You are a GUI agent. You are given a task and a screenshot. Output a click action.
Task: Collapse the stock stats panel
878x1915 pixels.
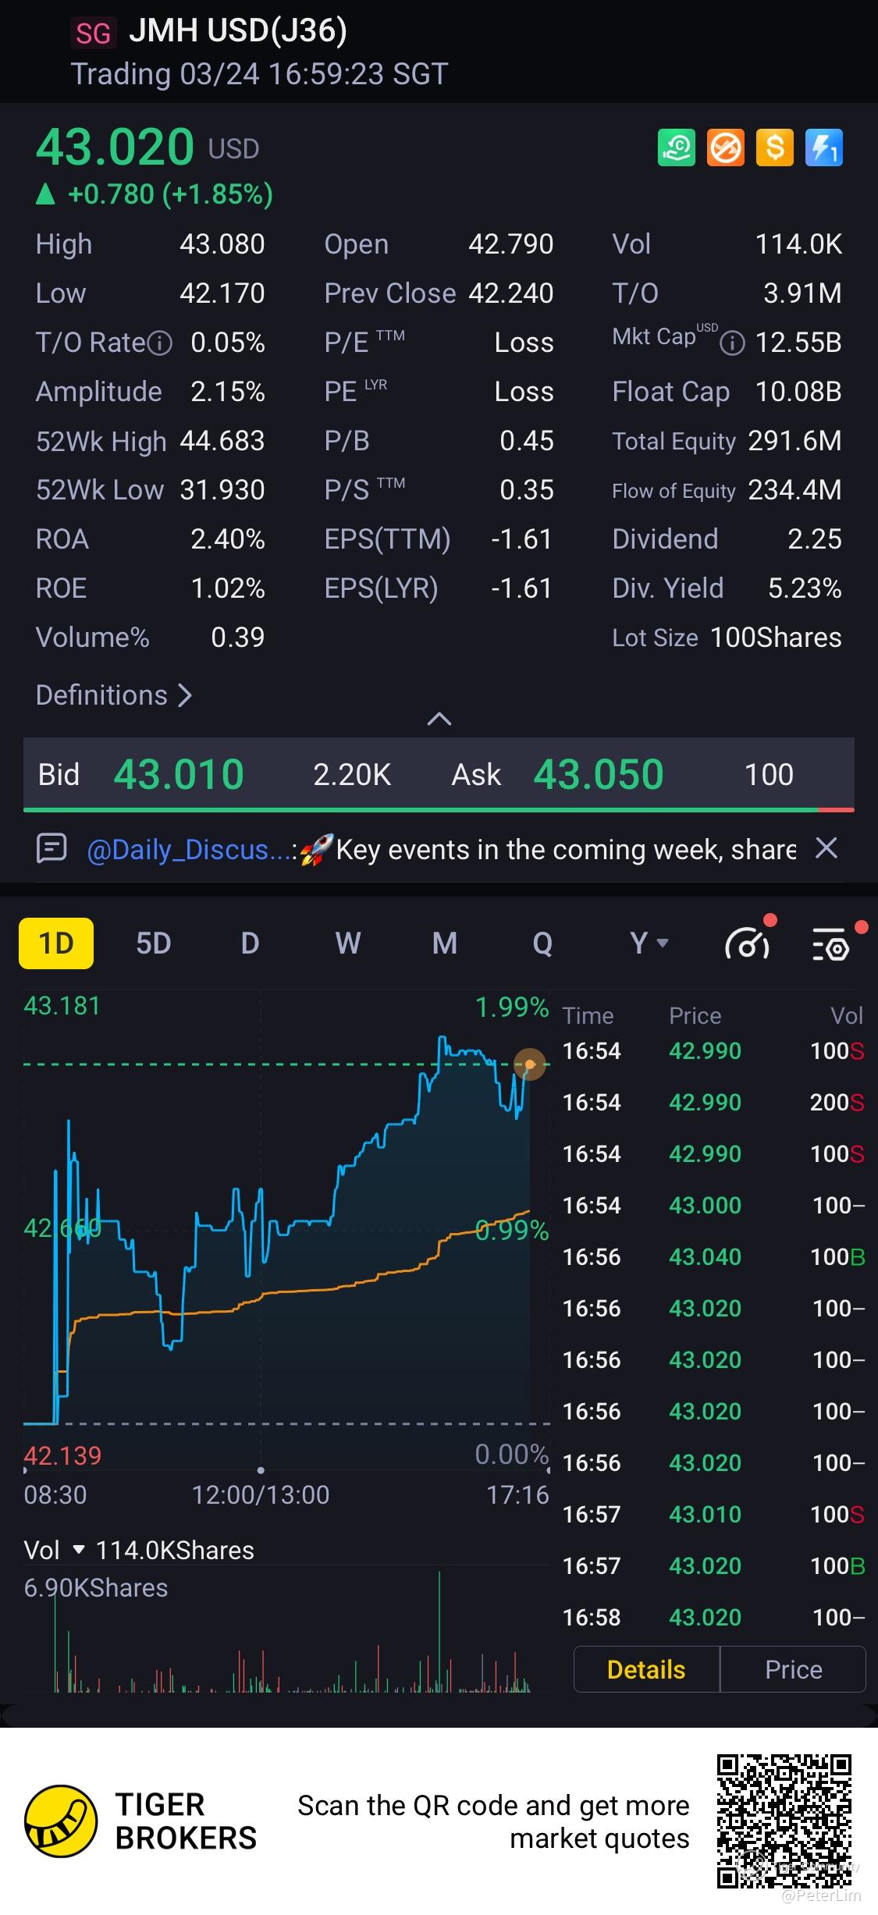(439, 719)
